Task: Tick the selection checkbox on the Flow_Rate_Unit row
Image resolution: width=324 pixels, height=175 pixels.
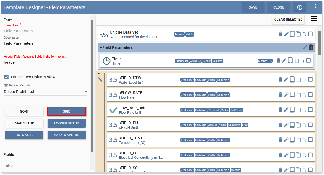Action: [311, 110]
